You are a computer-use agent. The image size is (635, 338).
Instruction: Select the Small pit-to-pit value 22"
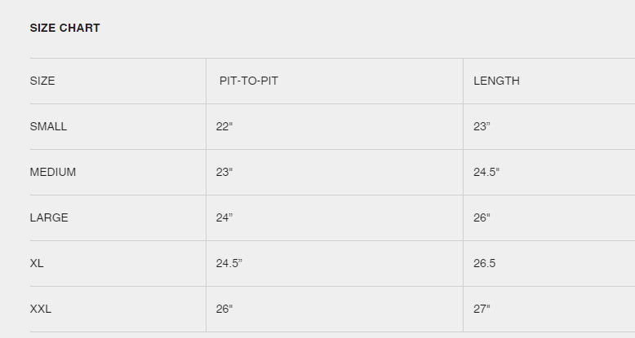tap(224, 126)
